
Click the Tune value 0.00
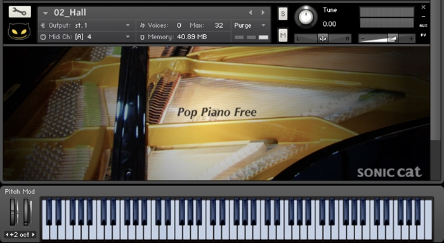[x=330, y=24]
